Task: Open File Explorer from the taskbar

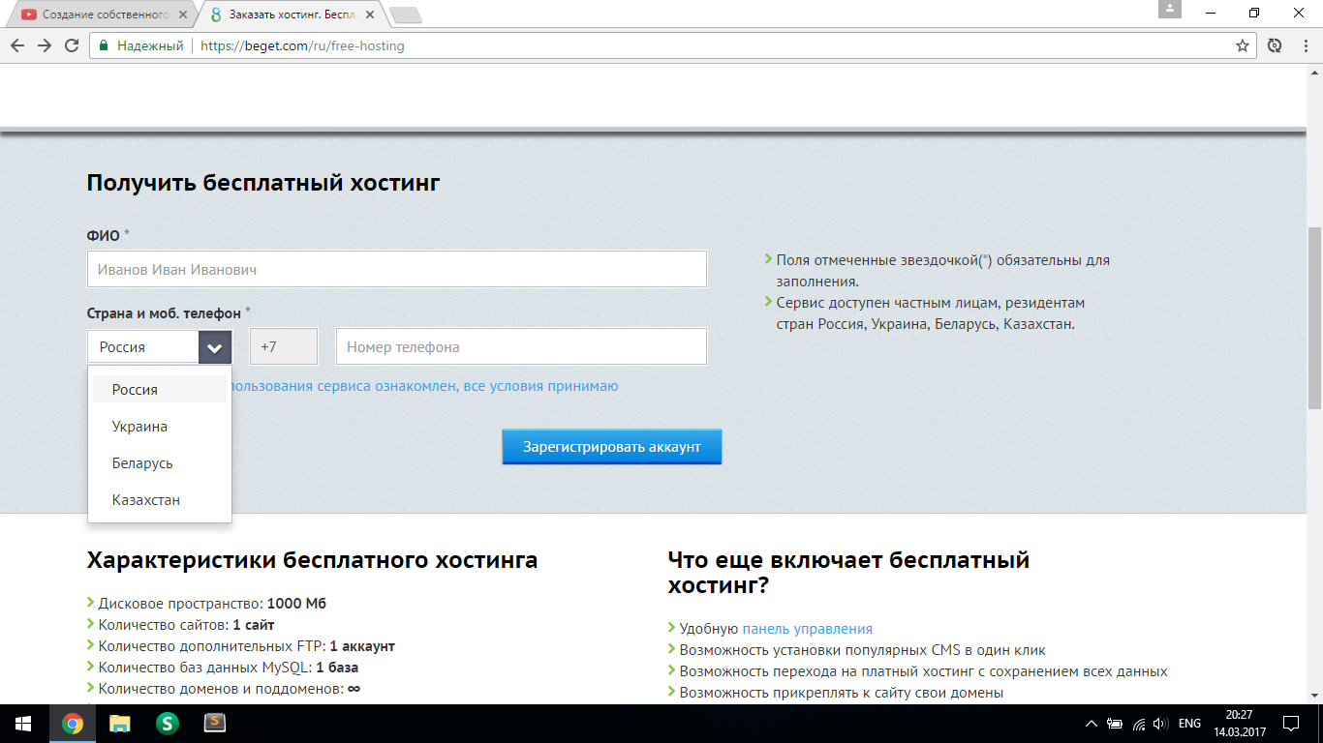Action: tap(119, 723)
